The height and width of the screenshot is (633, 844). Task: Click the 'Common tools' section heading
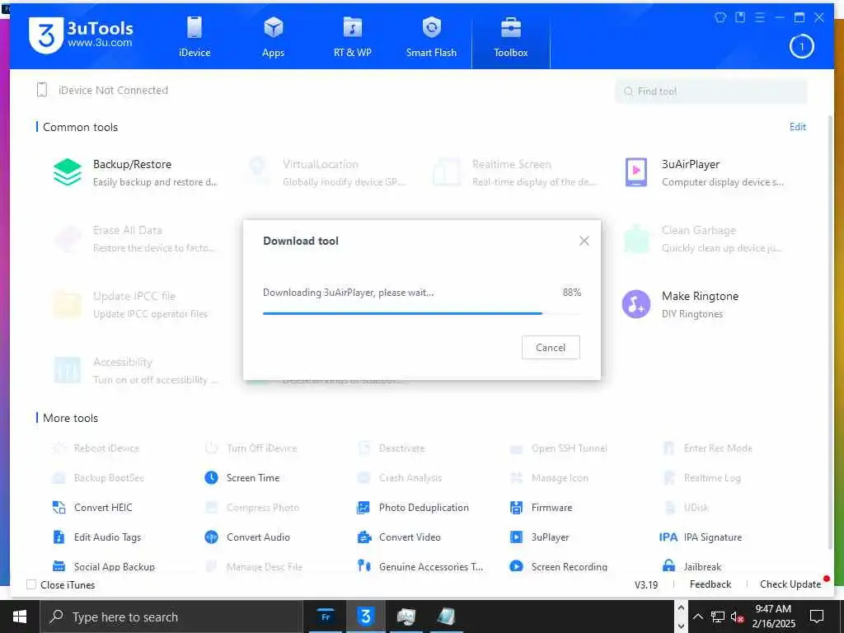(80, 127)
